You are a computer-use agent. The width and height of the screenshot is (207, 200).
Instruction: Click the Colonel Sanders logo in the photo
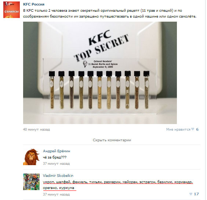click(x=85, y=64)
